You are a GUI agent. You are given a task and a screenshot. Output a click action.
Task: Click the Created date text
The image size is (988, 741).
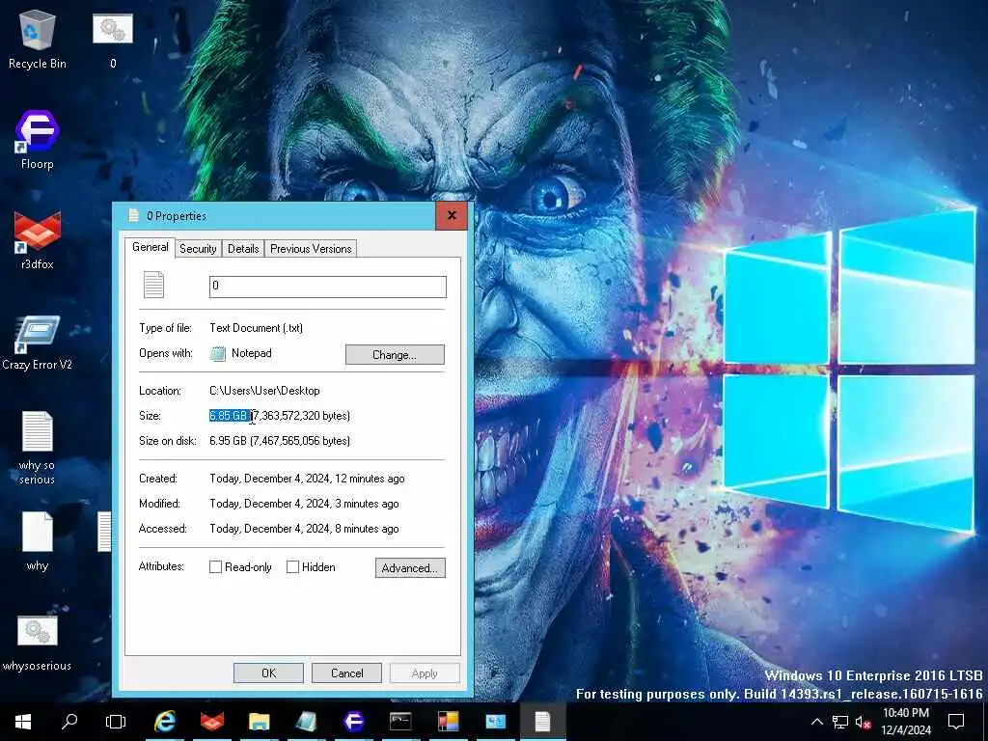tap(307, 479)
